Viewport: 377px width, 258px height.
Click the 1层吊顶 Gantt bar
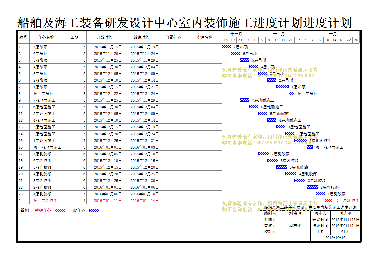coord(282,87)
